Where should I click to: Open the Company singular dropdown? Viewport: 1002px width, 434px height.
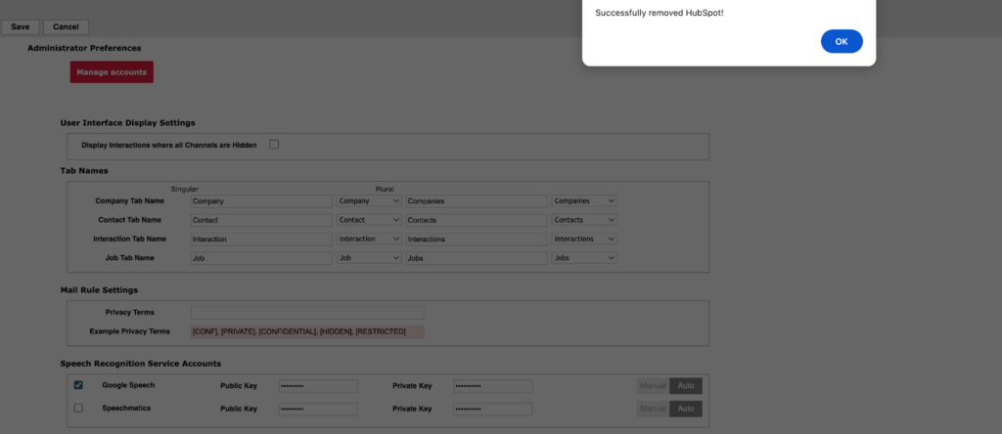click(x=369, y=201)
